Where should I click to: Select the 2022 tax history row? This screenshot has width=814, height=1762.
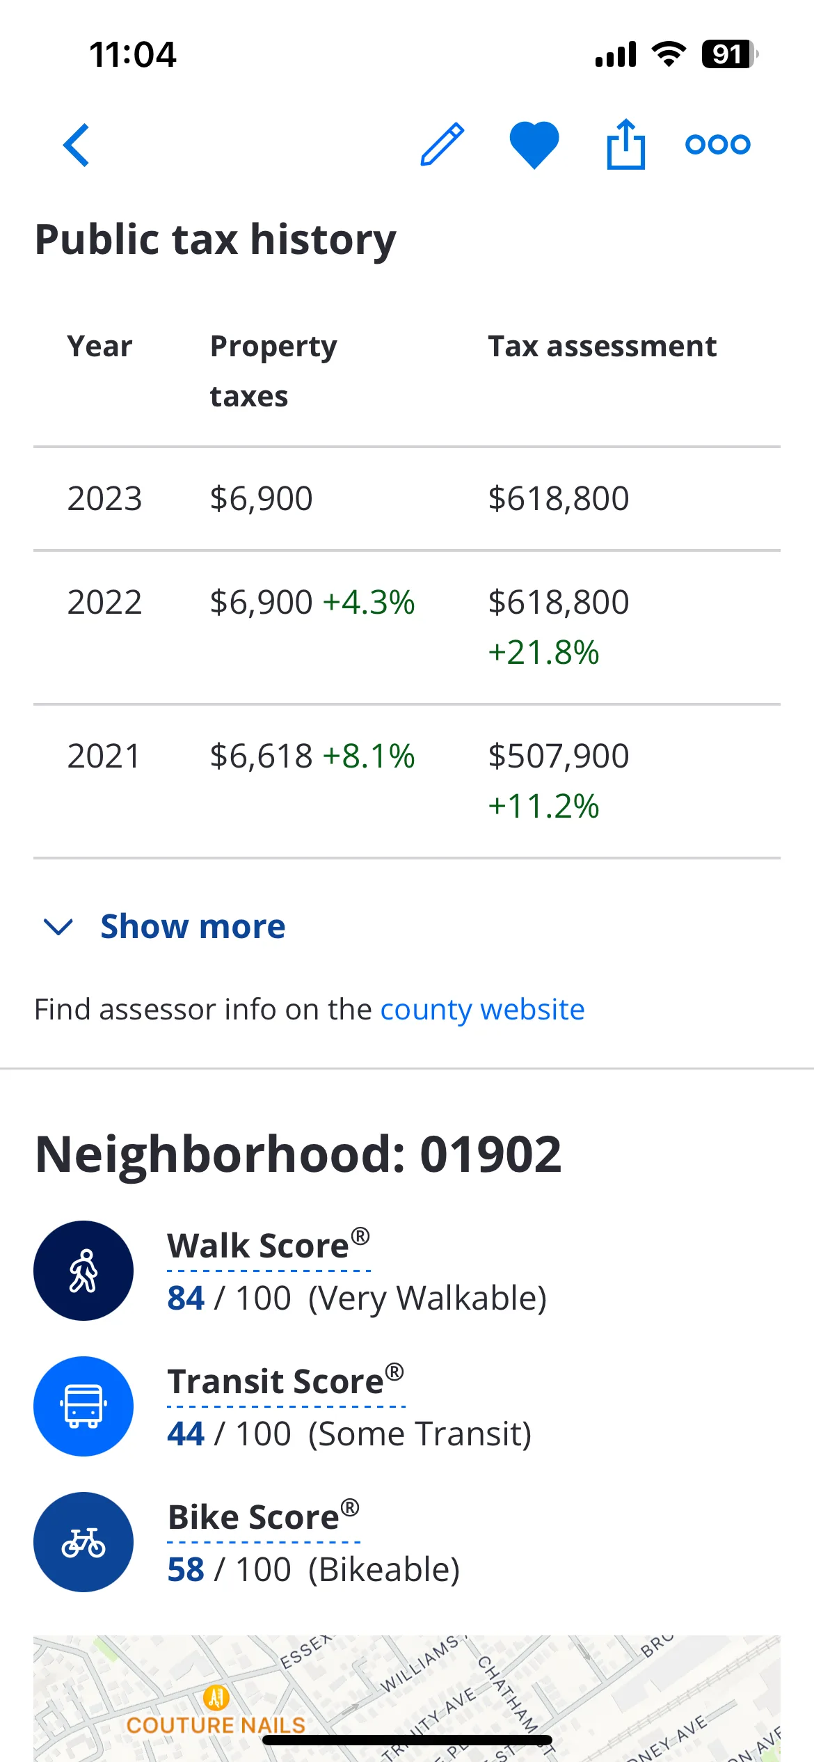(x=407, y=627)
